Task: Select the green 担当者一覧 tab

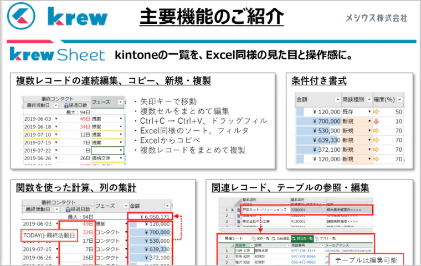Action: pos(302,238)
